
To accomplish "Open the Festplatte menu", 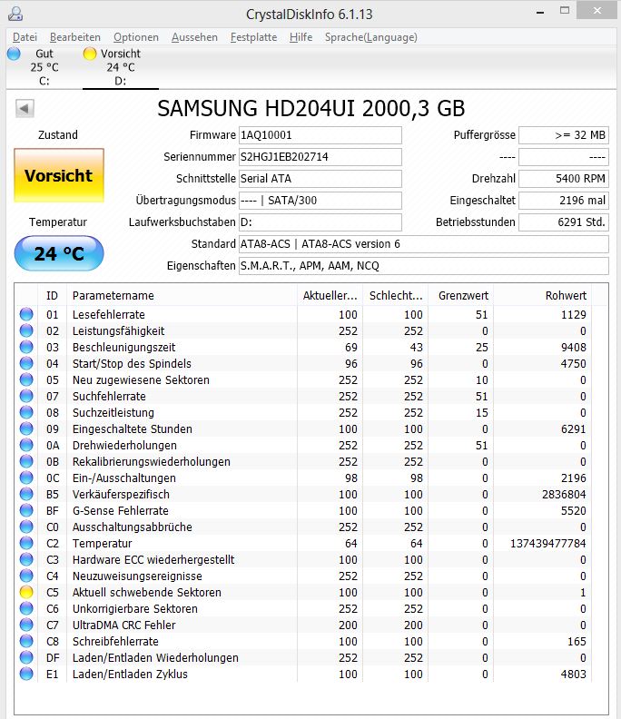I will pyautogui.click(x=253, y=37).
